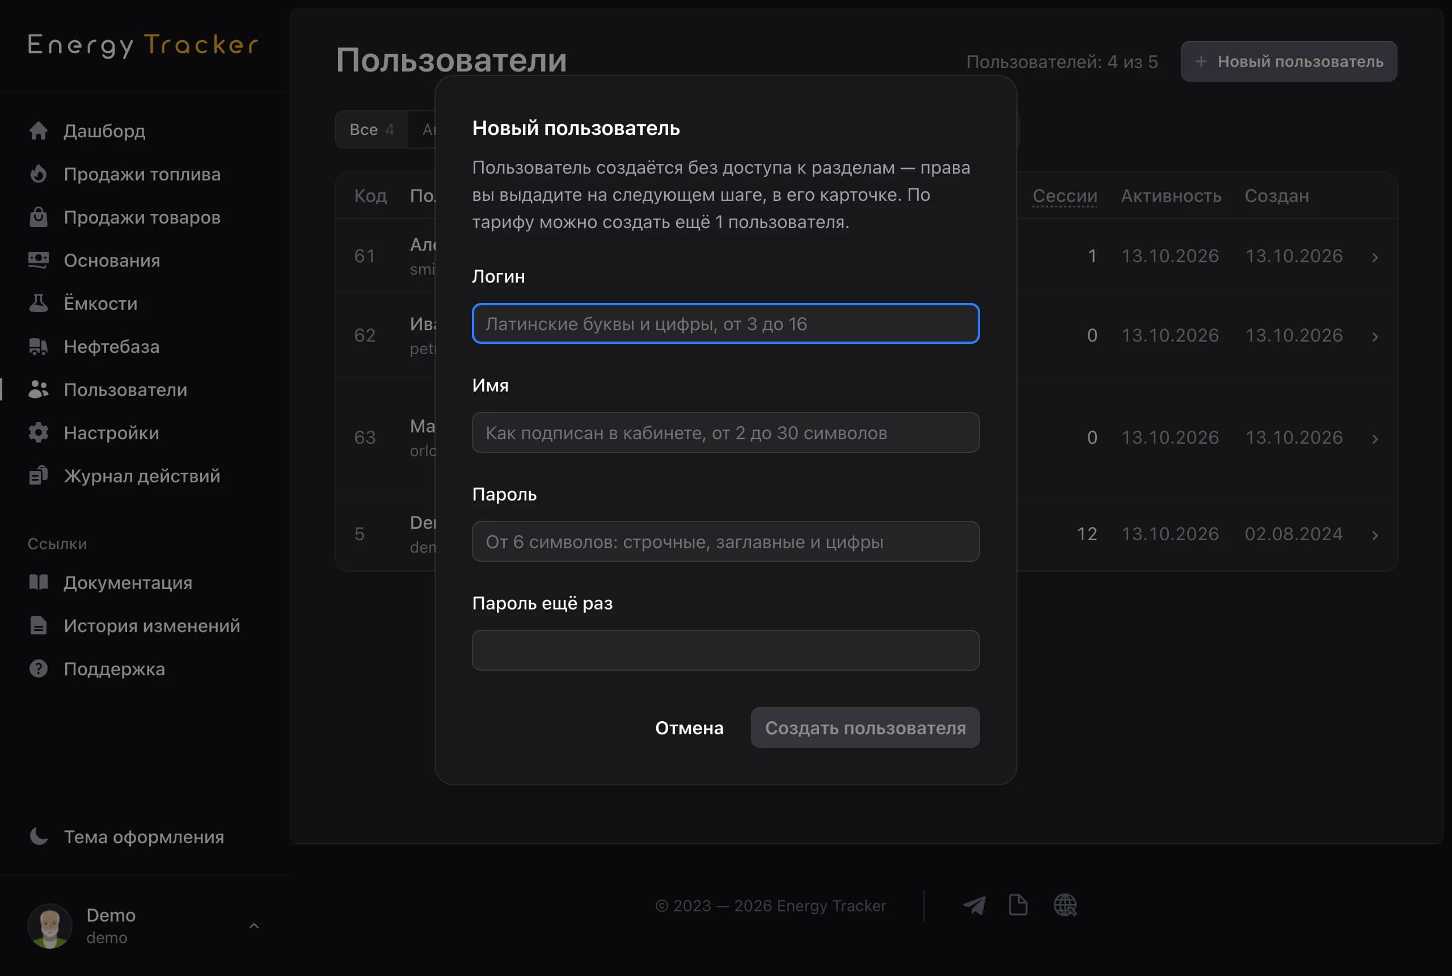This screenshot has height=976, width=1452.
Task: Click the История изменений document icon
Action: [39, 625]
